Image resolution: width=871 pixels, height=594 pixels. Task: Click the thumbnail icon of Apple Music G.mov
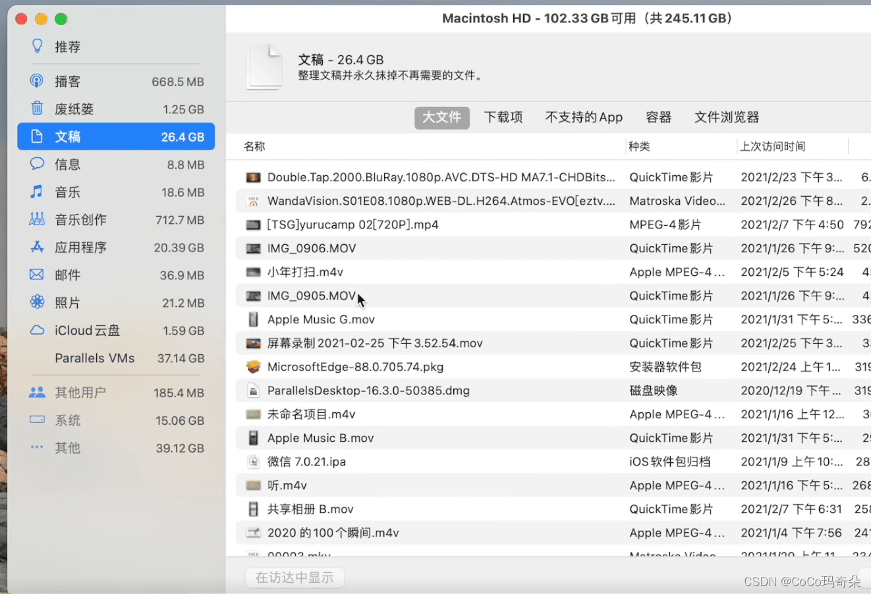pos(253,319)
